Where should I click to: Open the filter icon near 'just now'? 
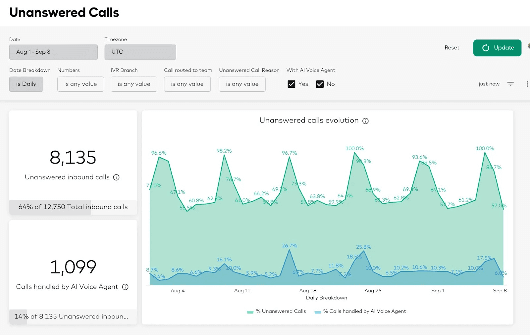(510, 84)
